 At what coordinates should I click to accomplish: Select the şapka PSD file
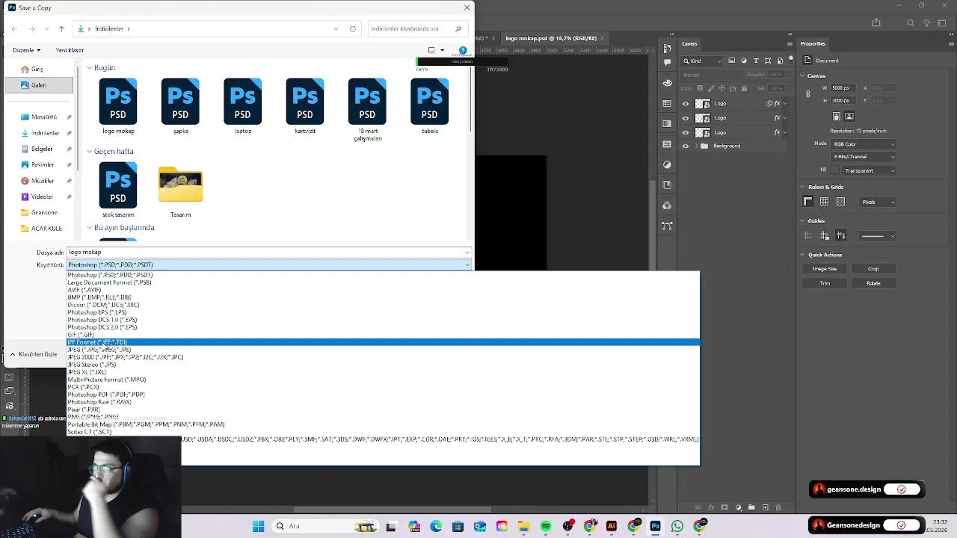[180, 106]
